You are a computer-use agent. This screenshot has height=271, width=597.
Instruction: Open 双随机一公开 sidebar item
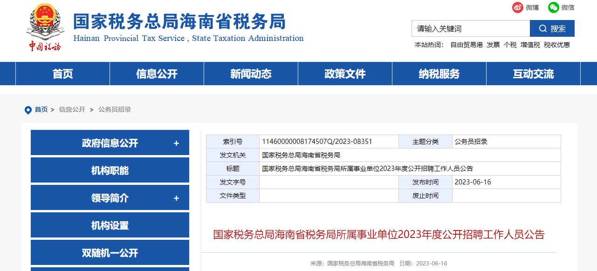tap(110, 253)
